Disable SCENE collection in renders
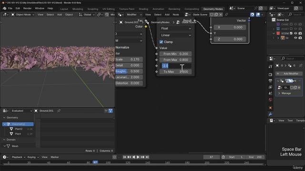The image size is (305, 171). click(x=300, y=33)
